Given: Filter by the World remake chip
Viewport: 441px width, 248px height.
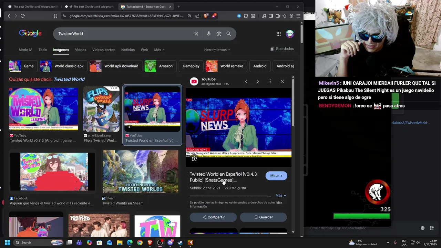Looking at the screenshot, I should click(x=226, y=66).
